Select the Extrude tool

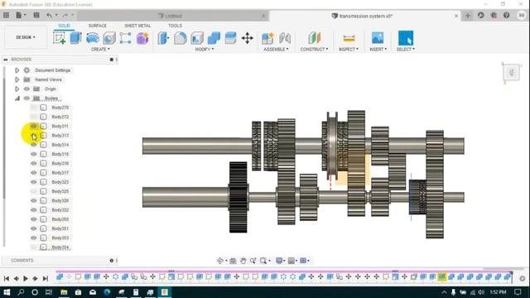(x=75, y=38)
